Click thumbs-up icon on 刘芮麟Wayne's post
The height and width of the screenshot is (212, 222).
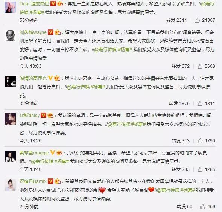pyautogui.click(x=200, y=66)
